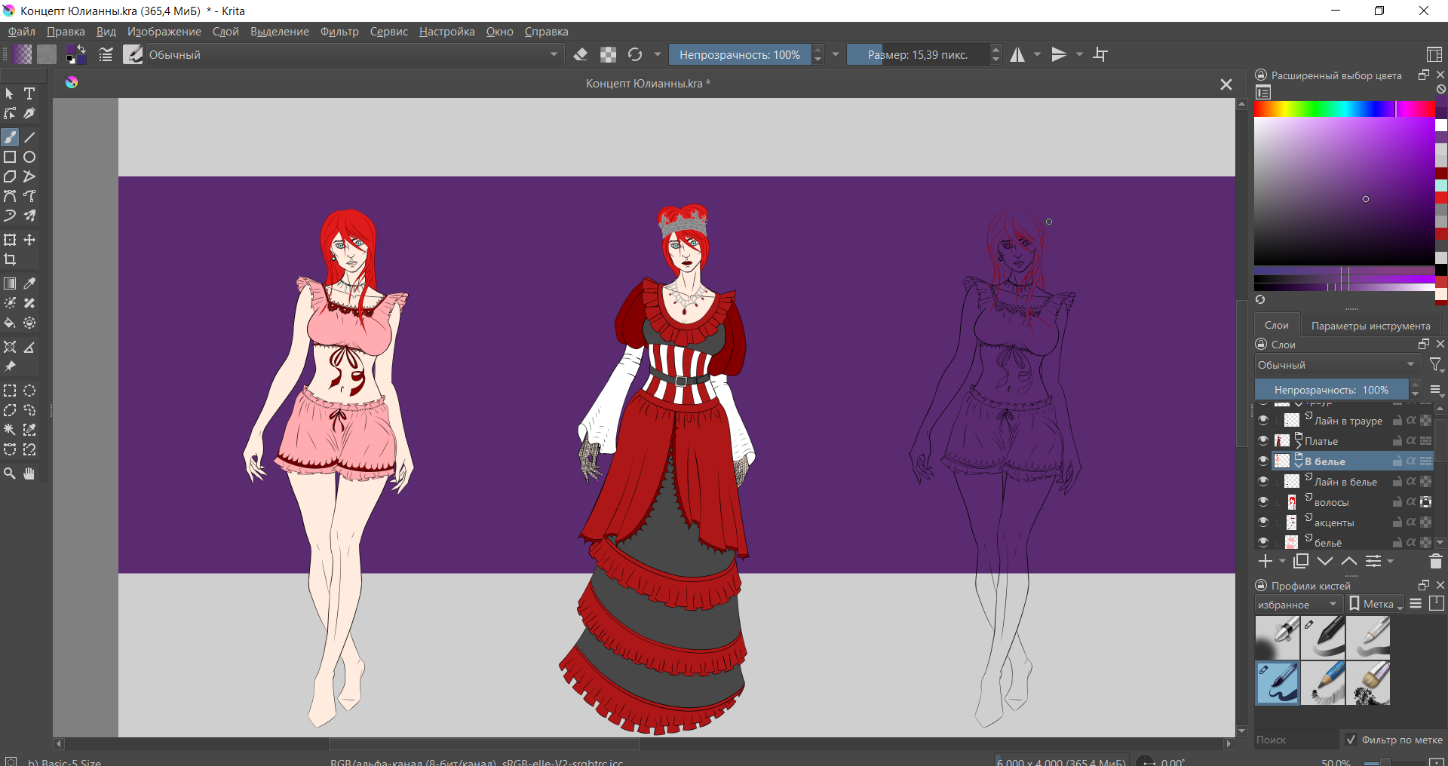The image size is (1448, 766).
Task: Click the Метка button in brush presets
Action: point(1376,604)
